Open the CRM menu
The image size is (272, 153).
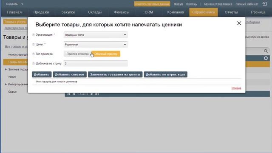point(149,12)
